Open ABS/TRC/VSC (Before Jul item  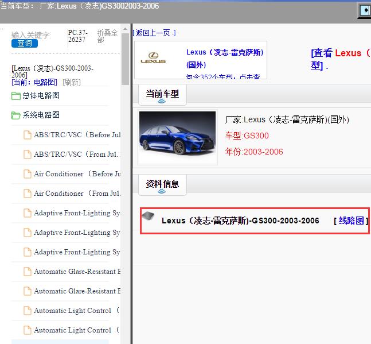pos(77,135)
